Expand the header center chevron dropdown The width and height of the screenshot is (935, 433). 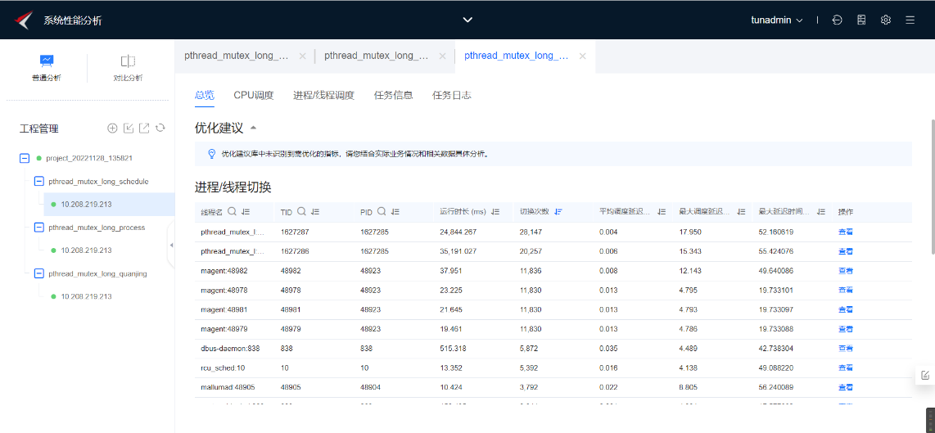tap(468, 20)
